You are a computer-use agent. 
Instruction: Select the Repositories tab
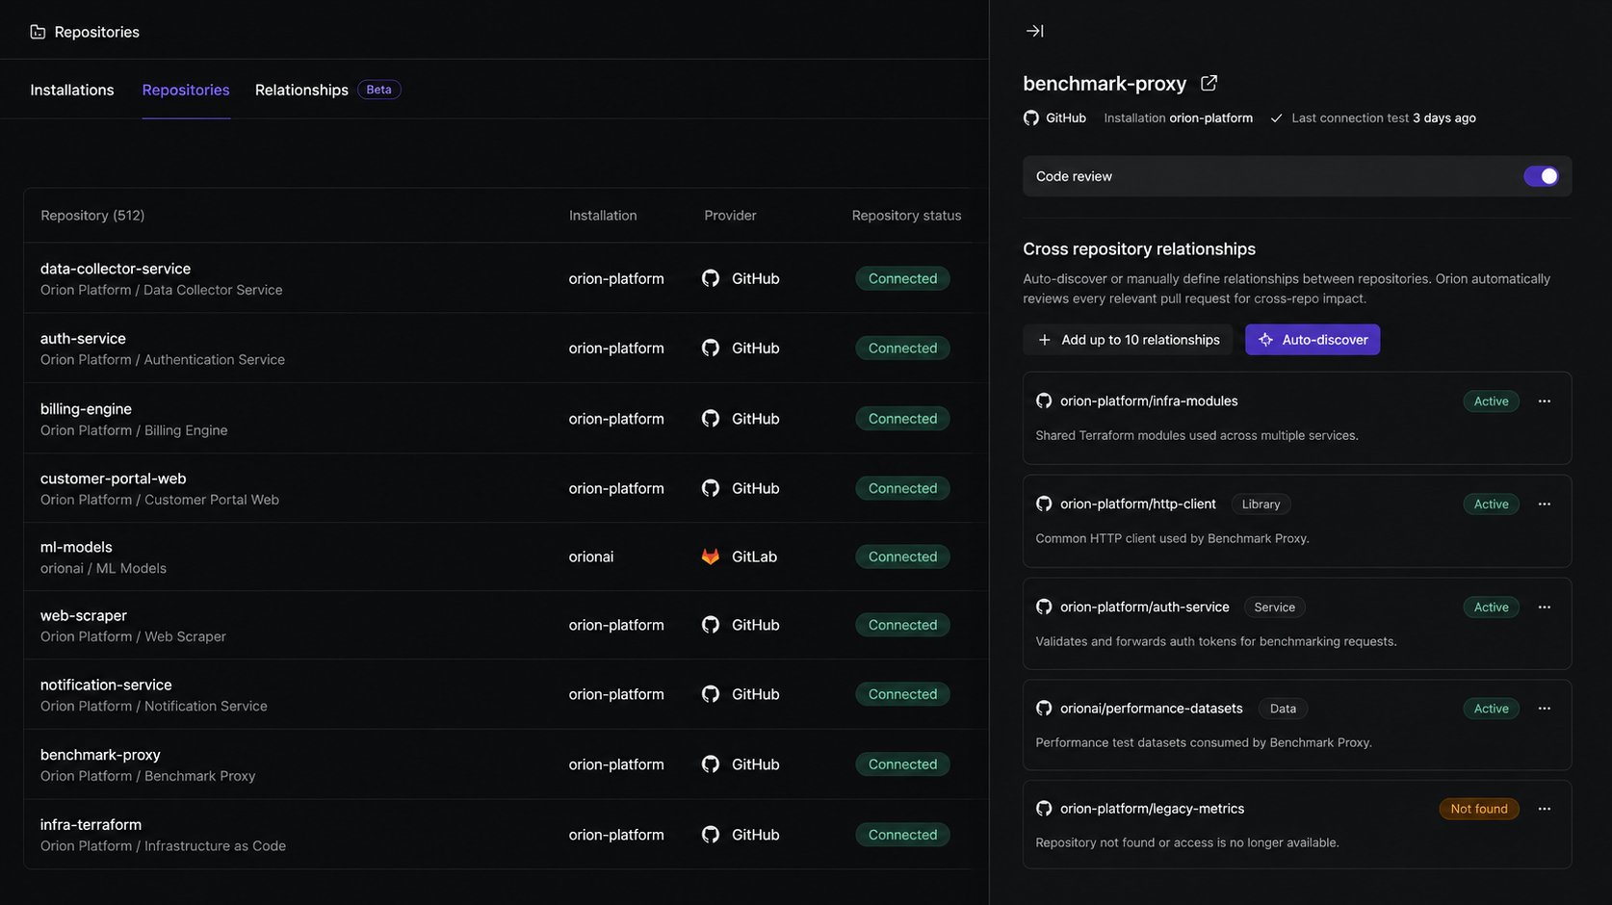point(186,90)
